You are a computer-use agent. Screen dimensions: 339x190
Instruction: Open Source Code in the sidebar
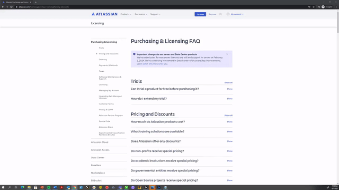pos(104,121)
